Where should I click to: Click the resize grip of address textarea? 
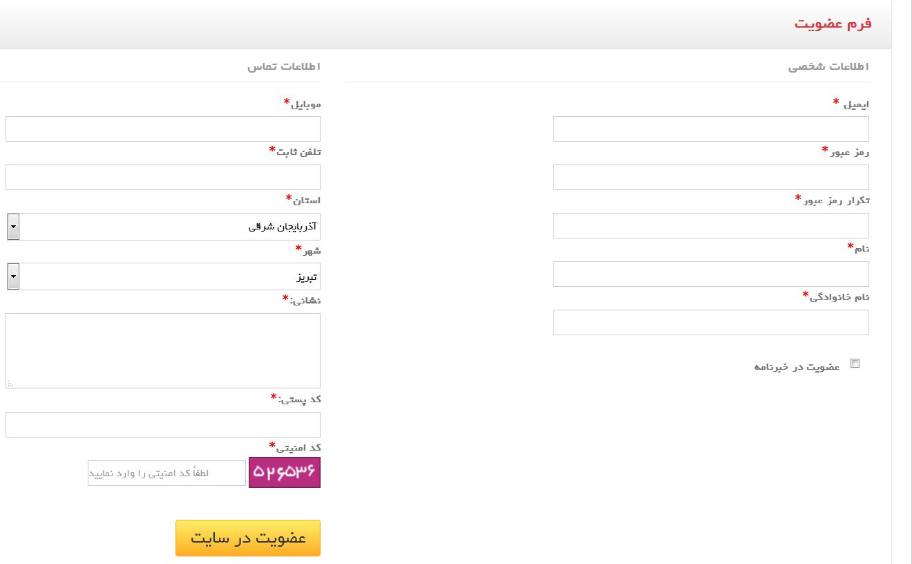[10, 384]
